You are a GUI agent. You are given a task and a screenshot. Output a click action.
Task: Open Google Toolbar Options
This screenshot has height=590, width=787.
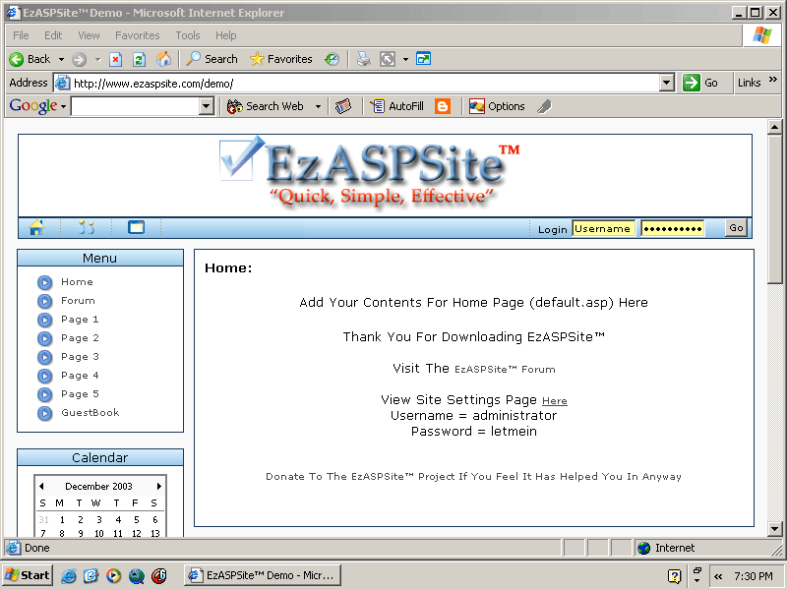497,106
